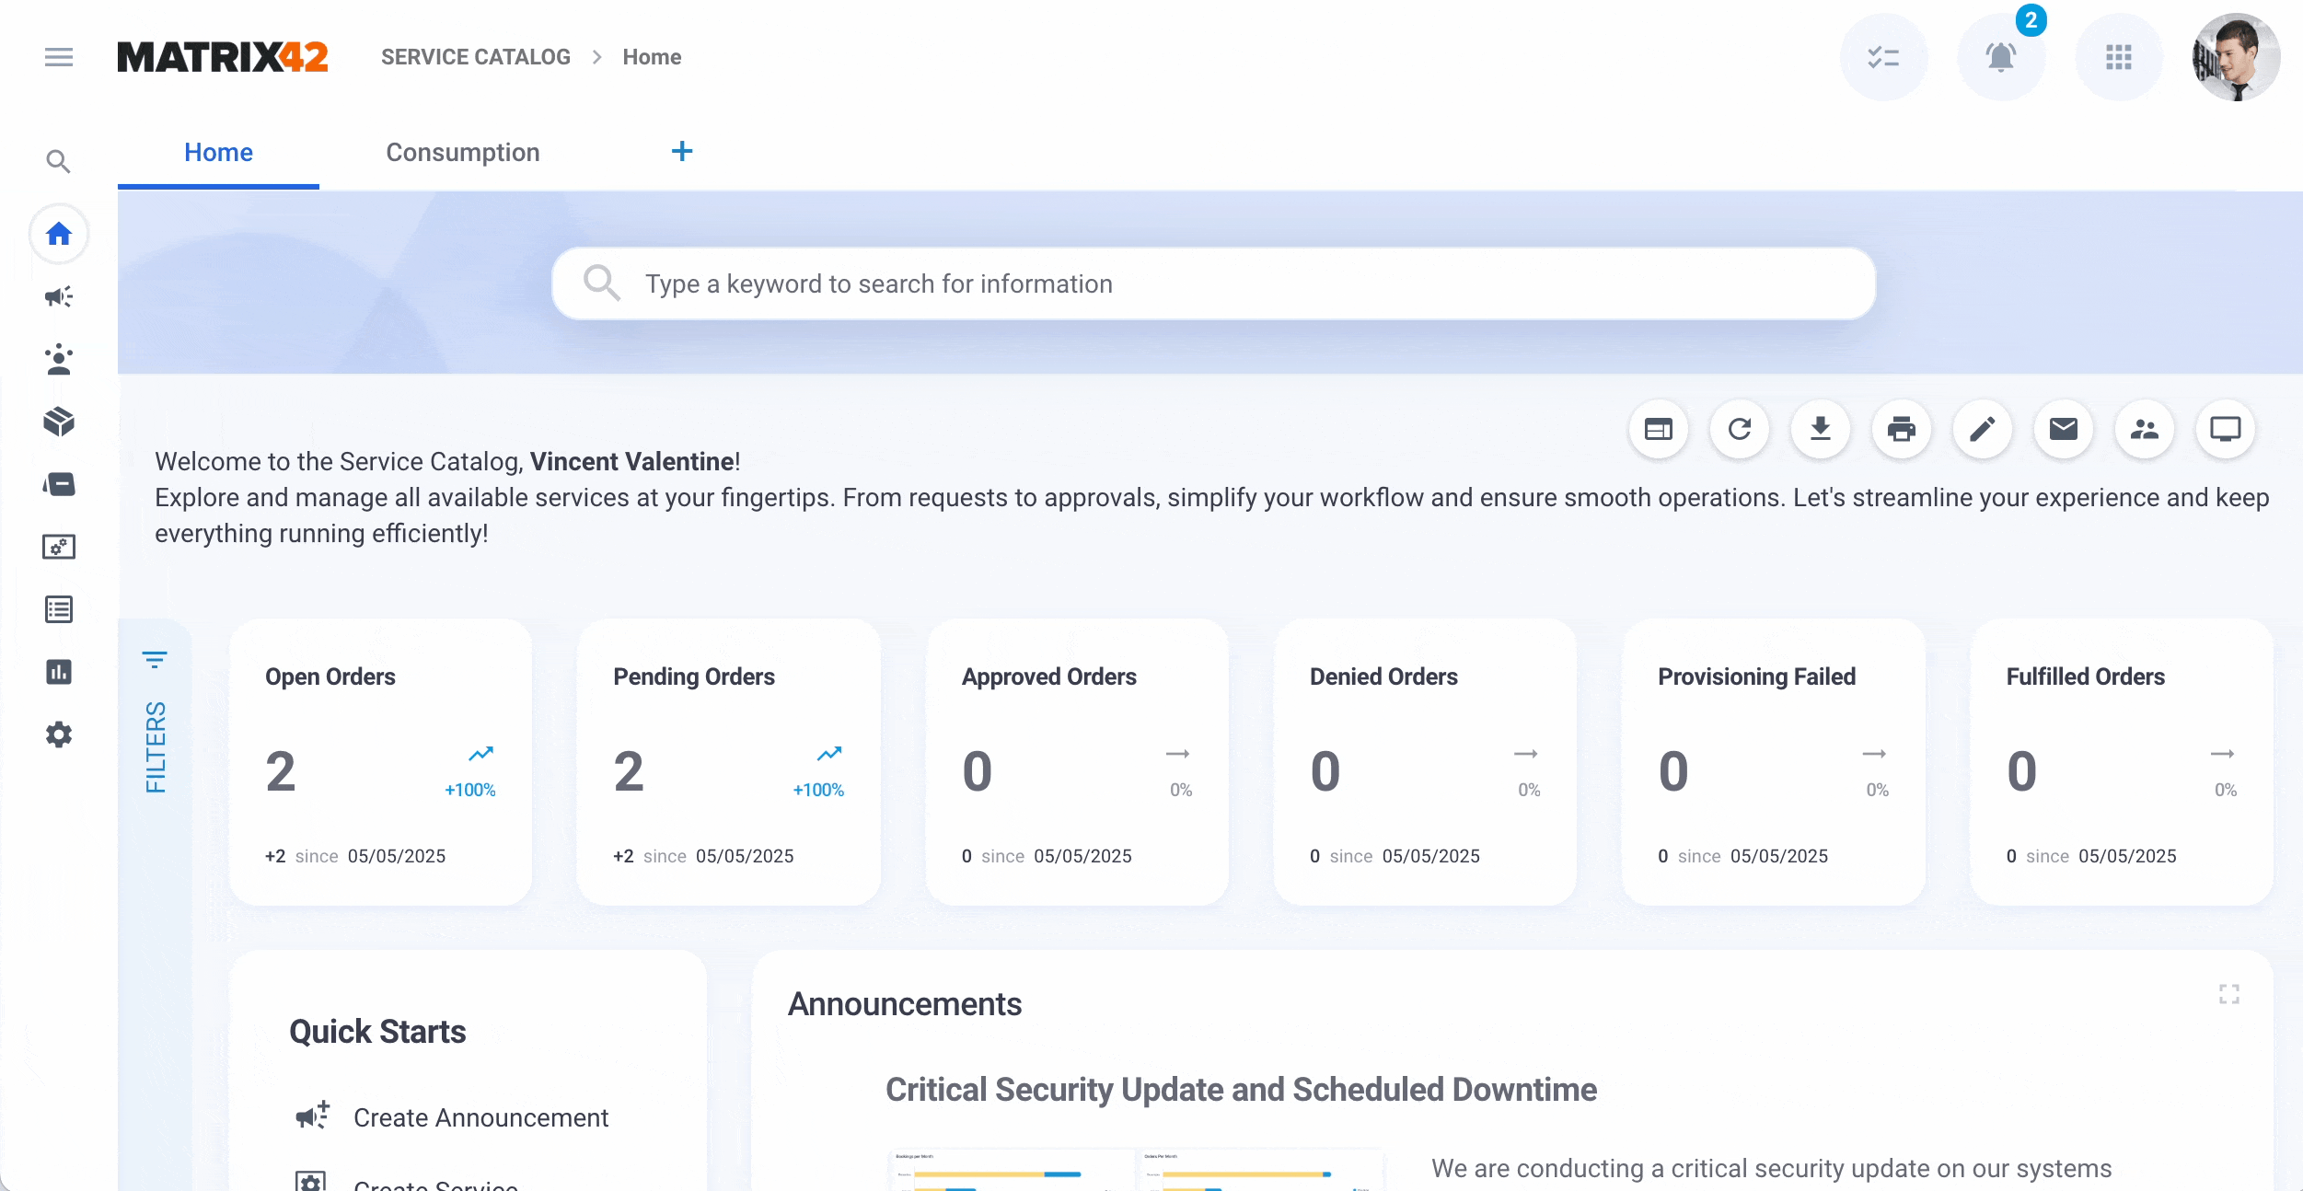Open the Denied Orders card
Screen dimensions: 2303x1191
point(1425,762)
